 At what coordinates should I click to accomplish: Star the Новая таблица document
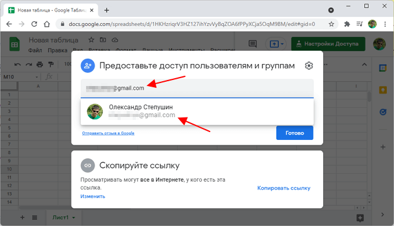(91, 39)
